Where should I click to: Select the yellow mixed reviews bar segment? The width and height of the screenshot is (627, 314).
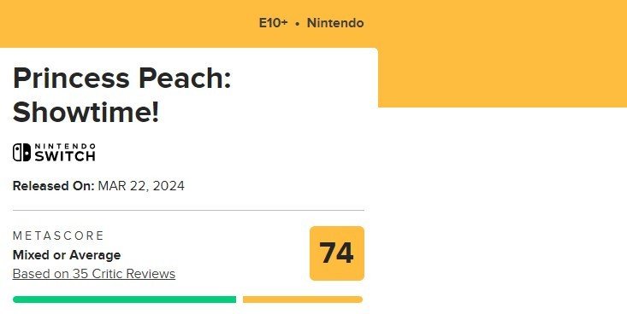tap(303, 299)
